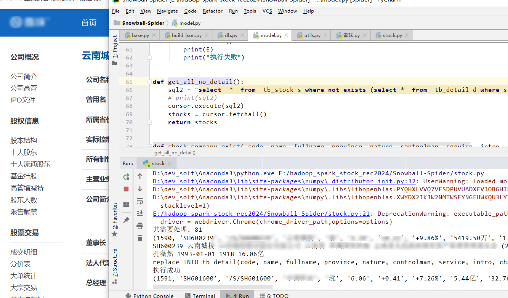Screen dimensions: 508x298
Task: Open the Refactor menu
Action: pos(213,11)
